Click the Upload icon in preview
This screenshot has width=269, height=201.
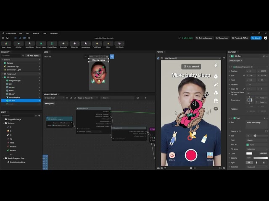[210, 156]
